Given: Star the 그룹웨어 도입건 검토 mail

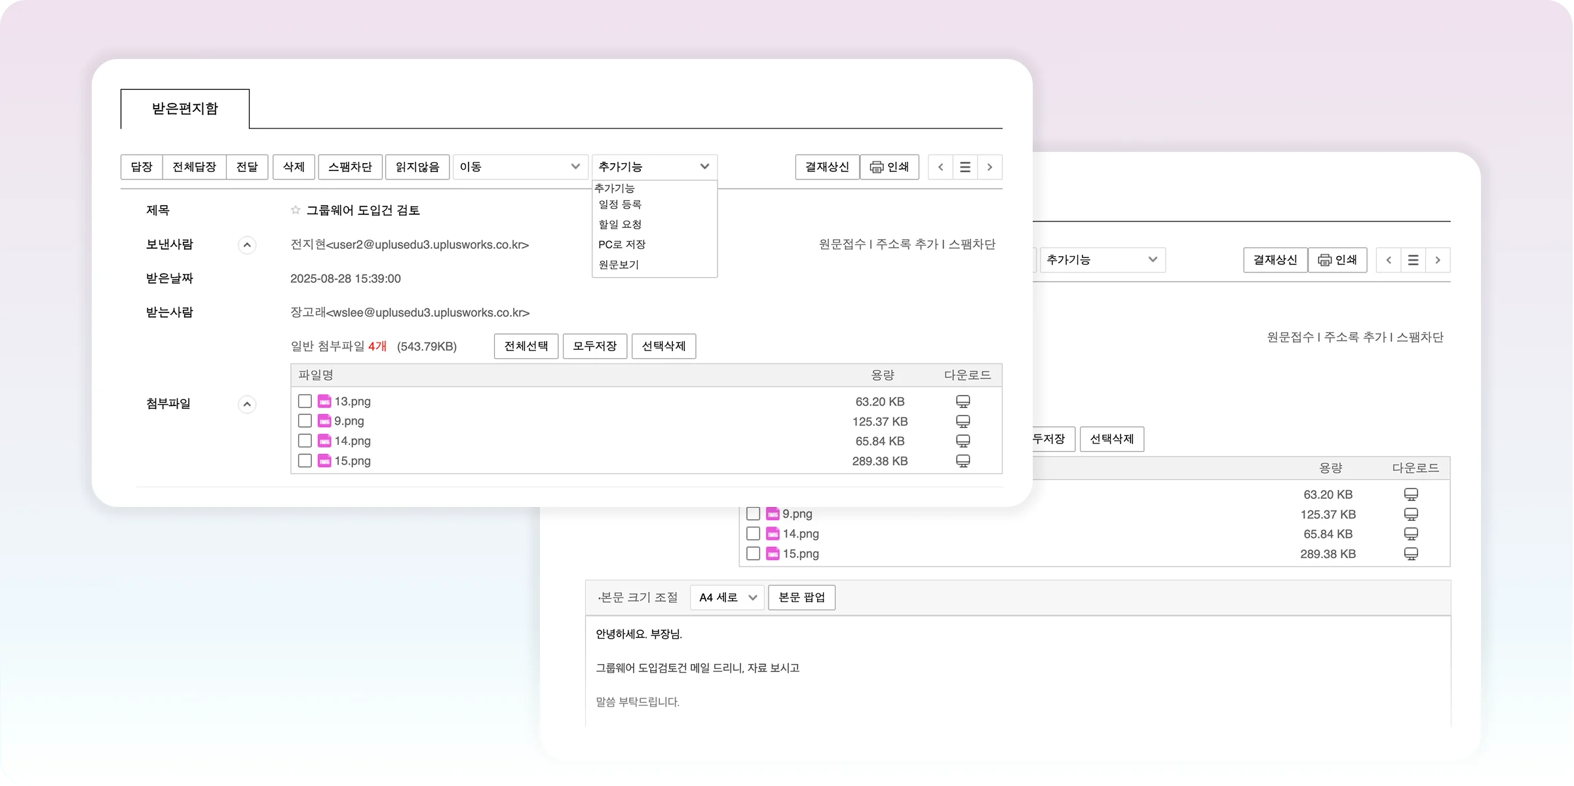Looking at the screenshot, I should click(296, 210).
